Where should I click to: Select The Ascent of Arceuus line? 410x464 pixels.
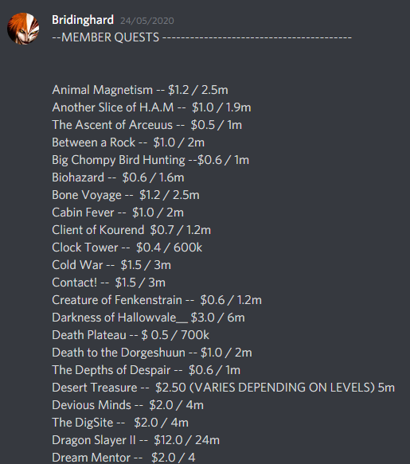[147, 125]
